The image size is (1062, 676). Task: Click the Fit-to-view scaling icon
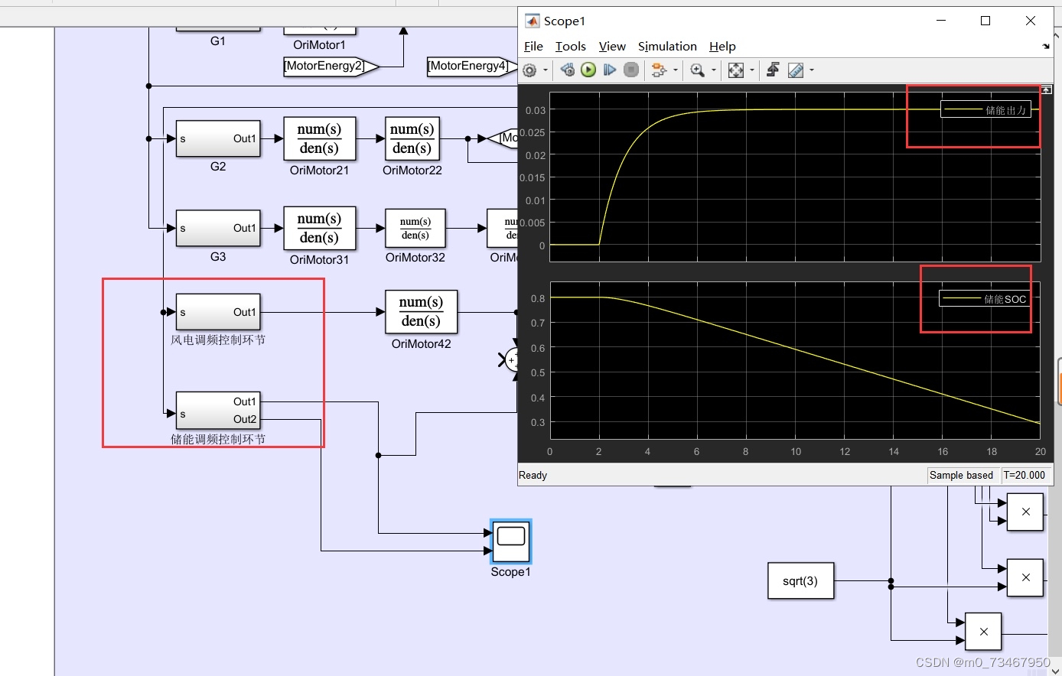[737, 70]
